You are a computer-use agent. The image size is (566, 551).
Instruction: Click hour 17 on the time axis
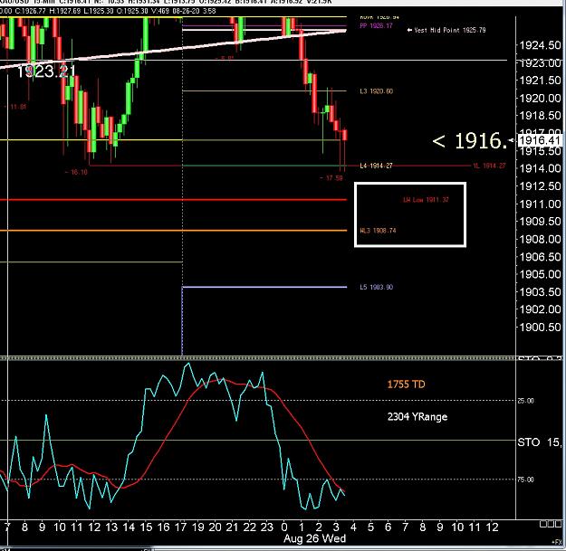(x=180, y=527)
